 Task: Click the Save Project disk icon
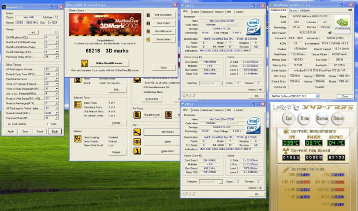(148, 23)
